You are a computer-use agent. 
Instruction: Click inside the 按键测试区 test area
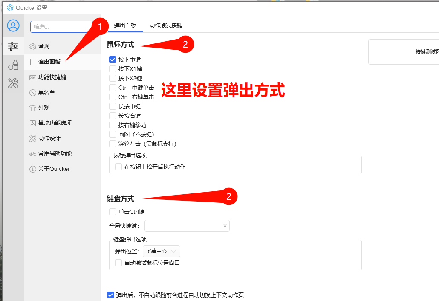(x=404, y=52)
